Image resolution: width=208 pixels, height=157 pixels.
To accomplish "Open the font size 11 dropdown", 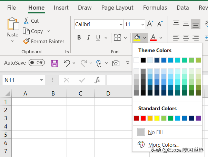I will click(142, 24).
